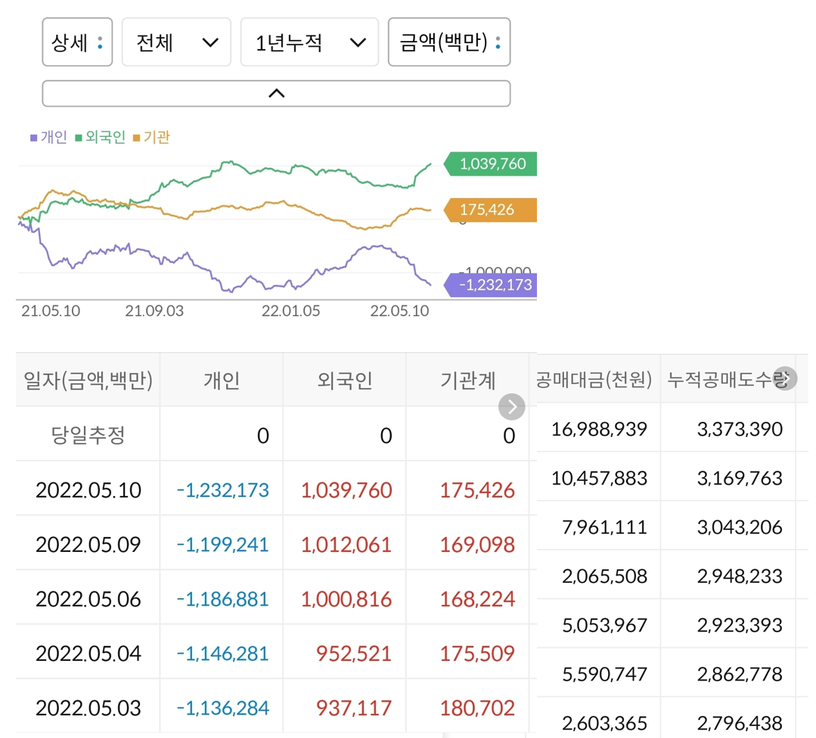
Task: Click the gray arrow icon beside 기관계 column
Action: click(x=511, y=407)
